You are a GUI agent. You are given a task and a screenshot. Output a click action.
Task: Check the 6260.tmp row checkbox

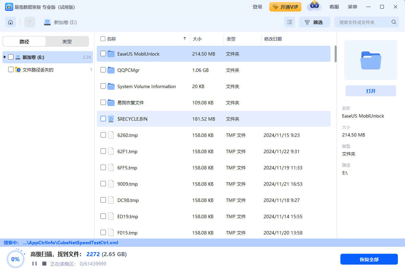tap(103, 135)
